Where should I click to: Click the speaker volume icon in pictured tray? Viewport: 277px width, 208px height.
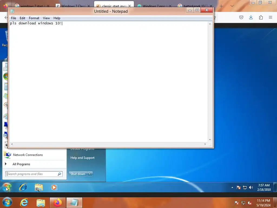click(251, 187)
